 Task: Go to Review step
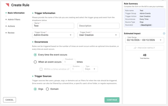point(11,33)
